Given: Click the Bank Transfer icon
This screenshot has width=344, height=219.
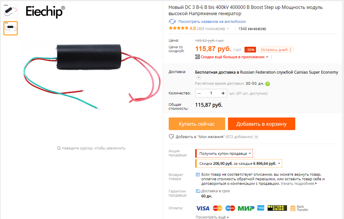Looking at the screenshot, I should tap(299, 208).
